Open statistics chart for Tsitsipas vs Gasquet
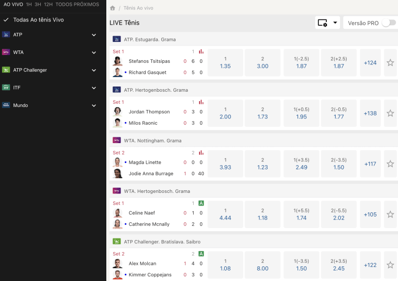 point(201,51)
